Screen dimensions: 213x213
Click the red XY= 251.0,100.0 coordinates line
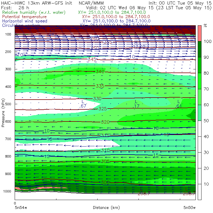point(116,17)
